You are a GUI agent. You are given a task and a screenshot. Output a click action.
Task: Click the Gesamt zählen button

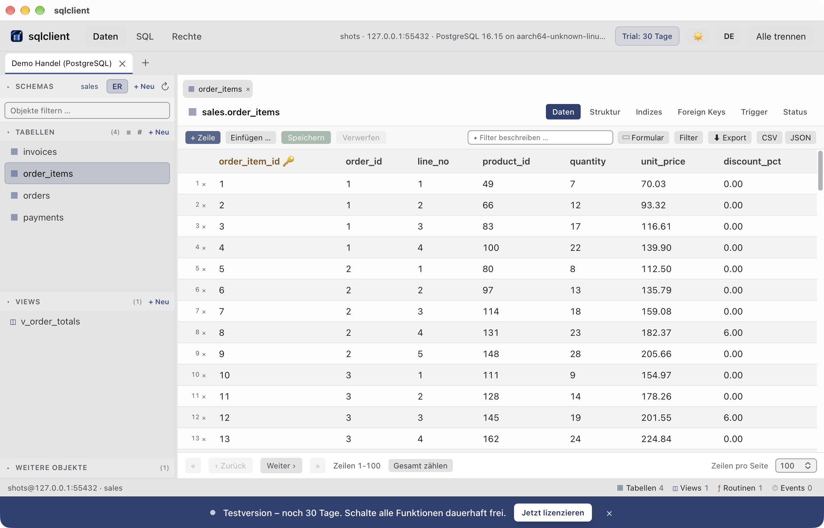click(x=420, y=466)
